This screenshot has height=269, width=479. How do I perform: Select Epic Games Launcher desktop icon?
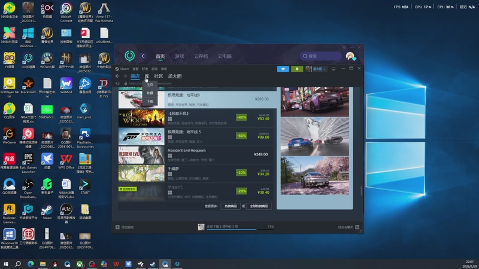28,163
